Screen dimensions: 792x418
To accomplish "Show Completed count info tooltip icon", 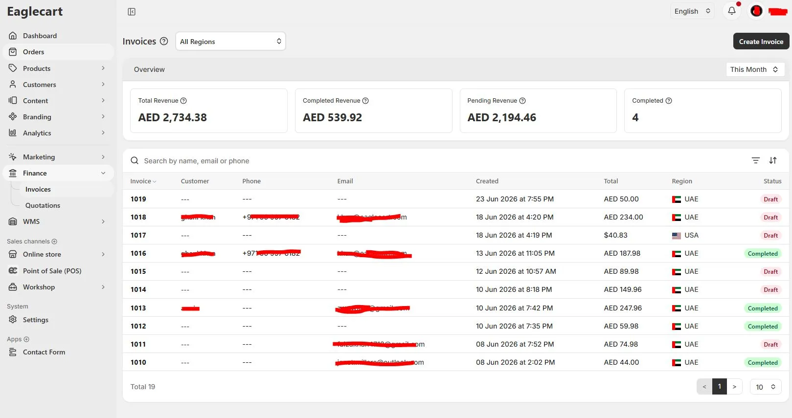I will click(x=669, y=101).
